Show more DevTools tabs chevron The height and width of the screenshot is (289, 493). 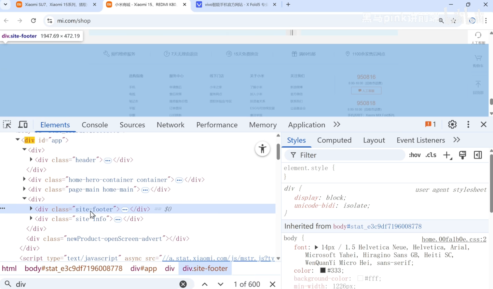coord(337,124)
